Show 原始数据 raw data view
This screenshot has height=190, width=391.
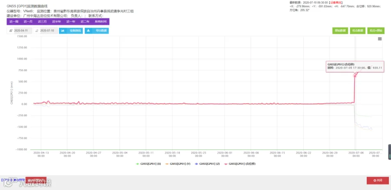point(340,31)
